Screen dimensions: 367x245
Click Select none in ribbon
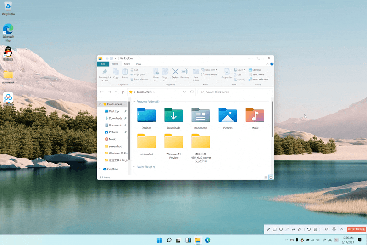[x=256, y=74]
